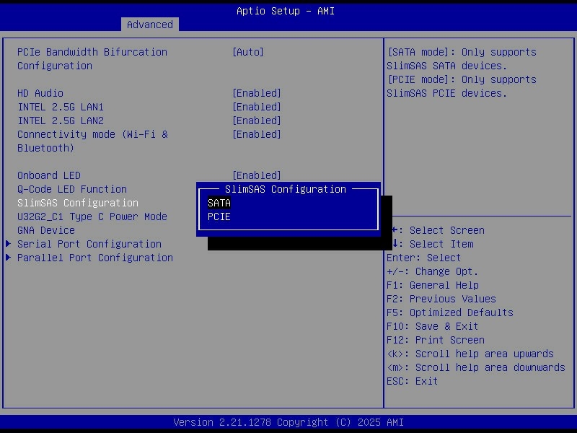Open the Advanced tab
577x433 pixels.
tap(149, 25)
